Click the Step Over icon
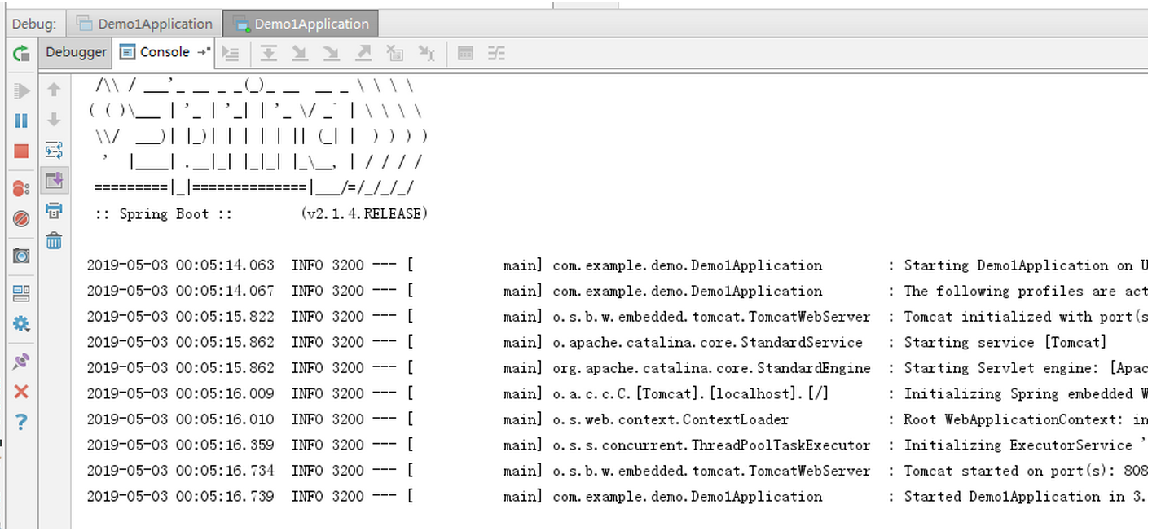Screen dimensions: 1161x531 (x=268, y=54)
